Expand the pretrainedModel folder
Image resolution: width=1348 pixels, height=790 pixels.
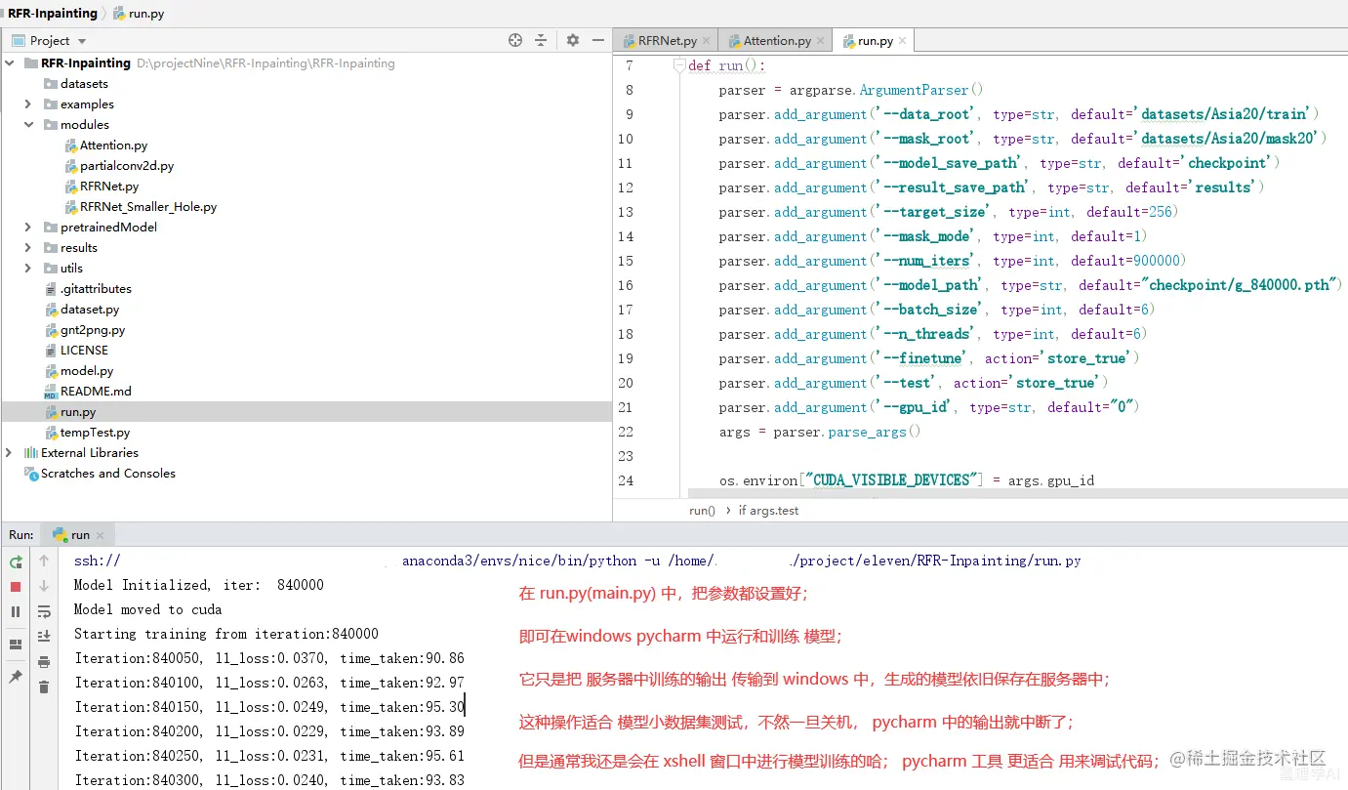[28, 227]
